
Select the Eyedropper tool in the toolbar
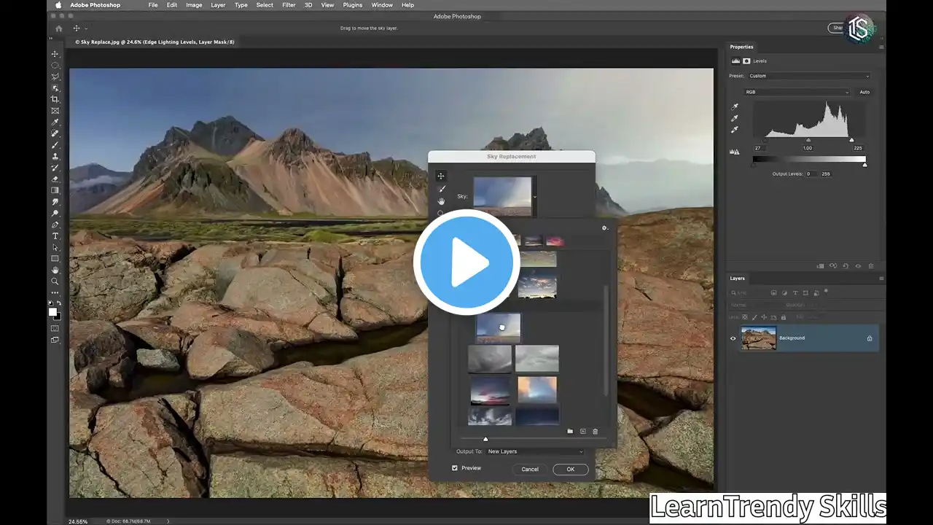pyautogui.click(x=55, y=122)
